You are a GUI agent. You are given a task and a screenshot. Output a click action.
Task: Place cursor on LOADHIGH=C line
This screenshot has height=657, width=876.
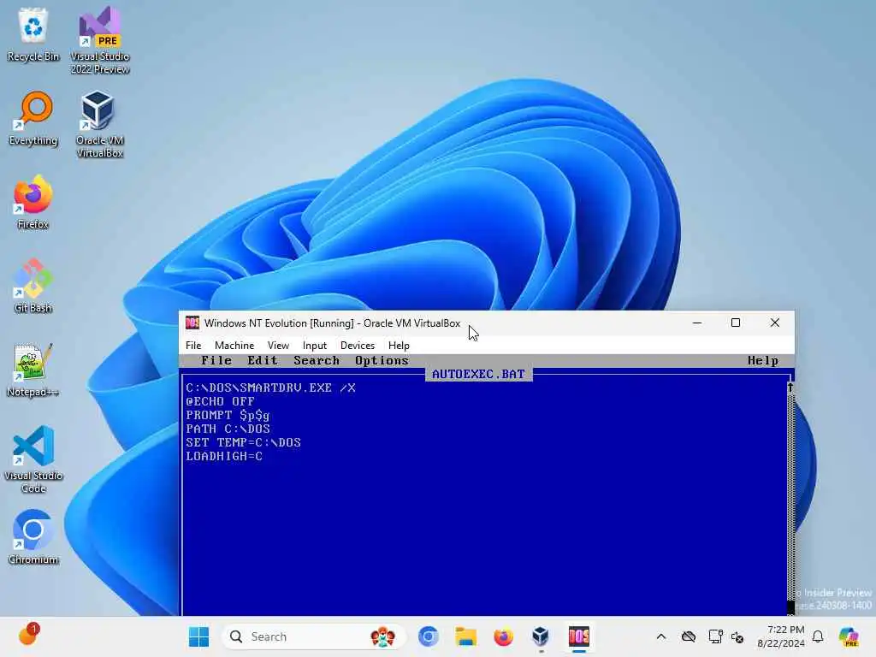(x=224, y=457)
